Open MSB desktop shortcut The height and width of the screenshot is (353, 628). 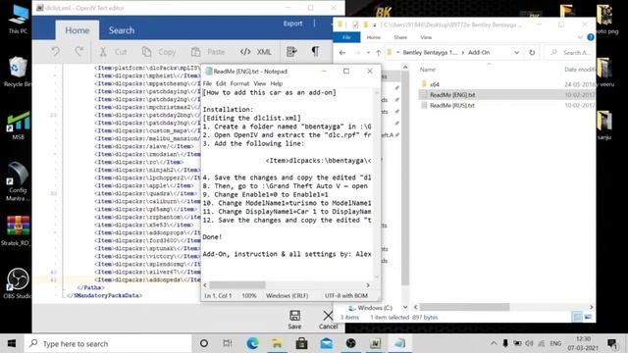pyautogui.click(x=18, y=126)
